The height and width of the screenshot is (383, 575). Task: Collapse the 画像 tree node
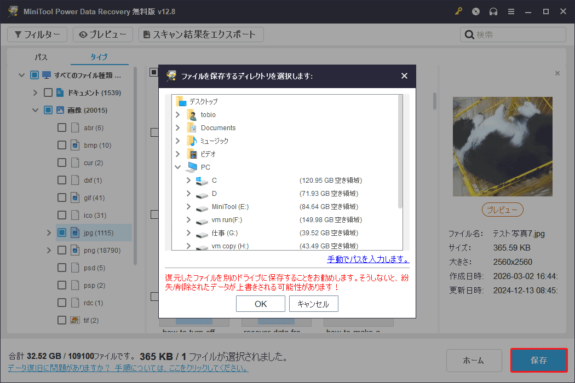click(x=35, y=110)
